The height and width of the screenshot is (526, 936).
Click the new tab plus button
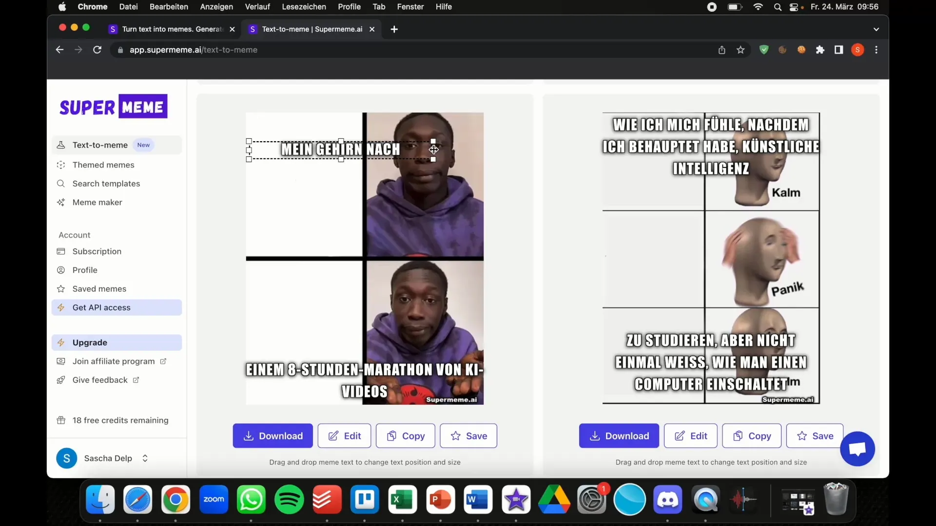[x=394, y=29]
